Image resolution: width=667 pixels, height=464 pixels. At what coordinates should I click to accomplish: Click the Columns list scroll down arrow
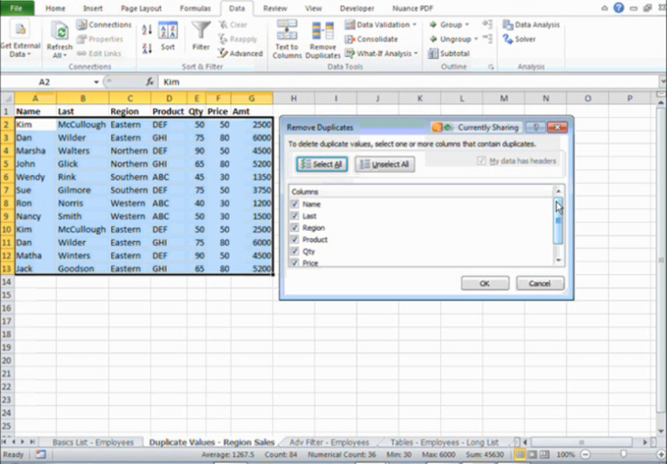558,260
